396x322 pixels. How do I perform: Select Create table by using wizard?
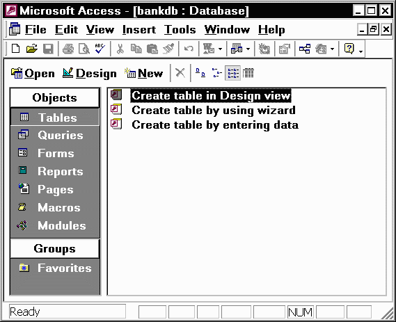tap(214, 111)
